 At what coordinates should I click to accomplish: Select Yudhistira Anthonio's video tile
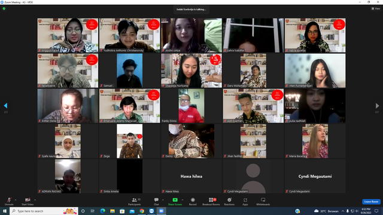(129, 35)
